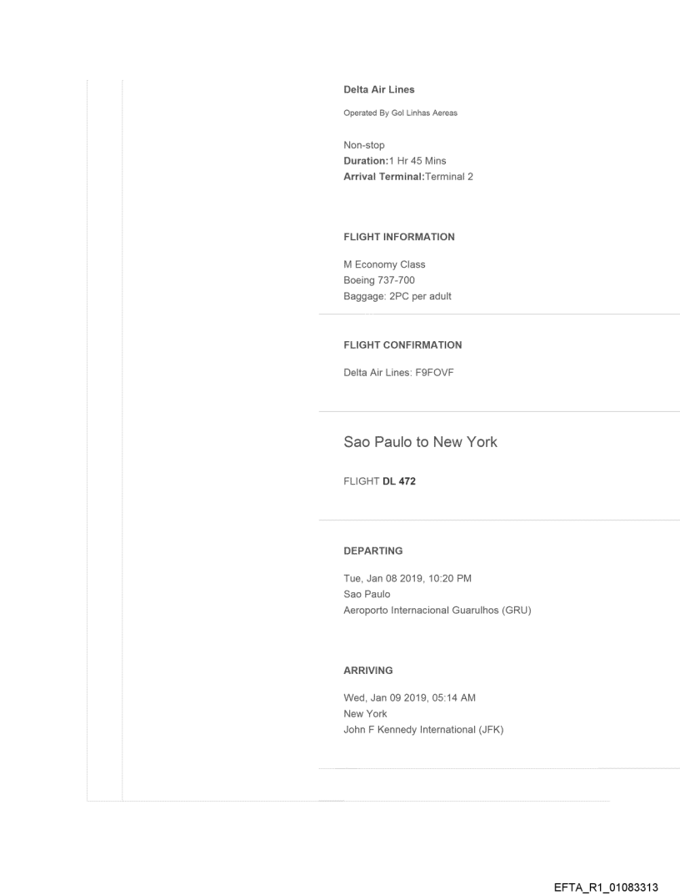Click the ARRIVING section heading
The width and height of the screenshot is (680, 895).
(368, 670)
